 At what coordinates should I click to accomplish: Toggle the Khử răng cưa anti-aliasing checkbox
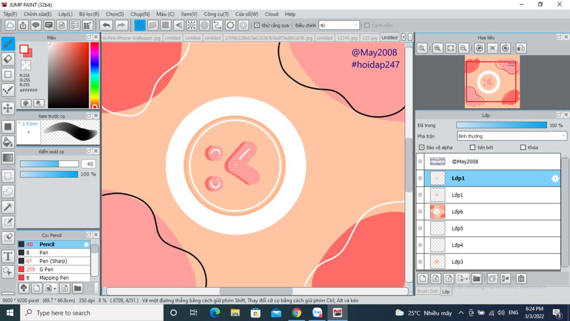257,26
